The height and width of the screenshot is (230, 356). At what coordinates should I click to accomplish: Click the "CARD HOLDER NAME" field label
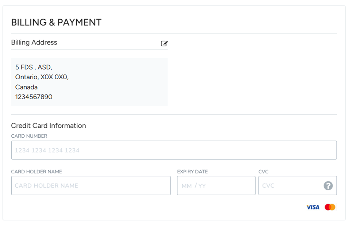37,172
